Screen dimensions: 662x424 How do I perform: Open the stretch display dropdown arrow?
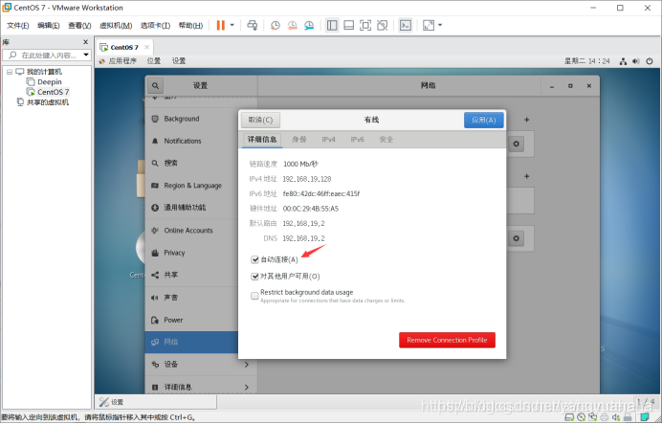click(x=440, y=25)
